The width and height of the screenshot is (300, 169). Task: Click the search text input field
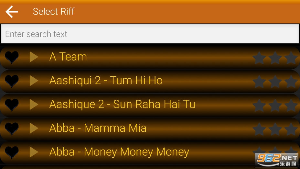(150, 34)
